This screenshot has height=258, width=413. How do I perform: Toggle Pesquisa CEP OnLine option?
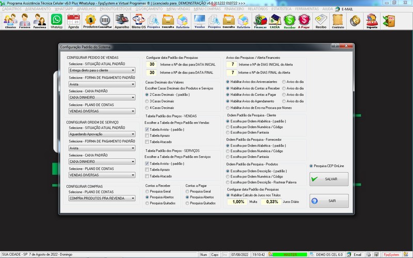[311, 166]
